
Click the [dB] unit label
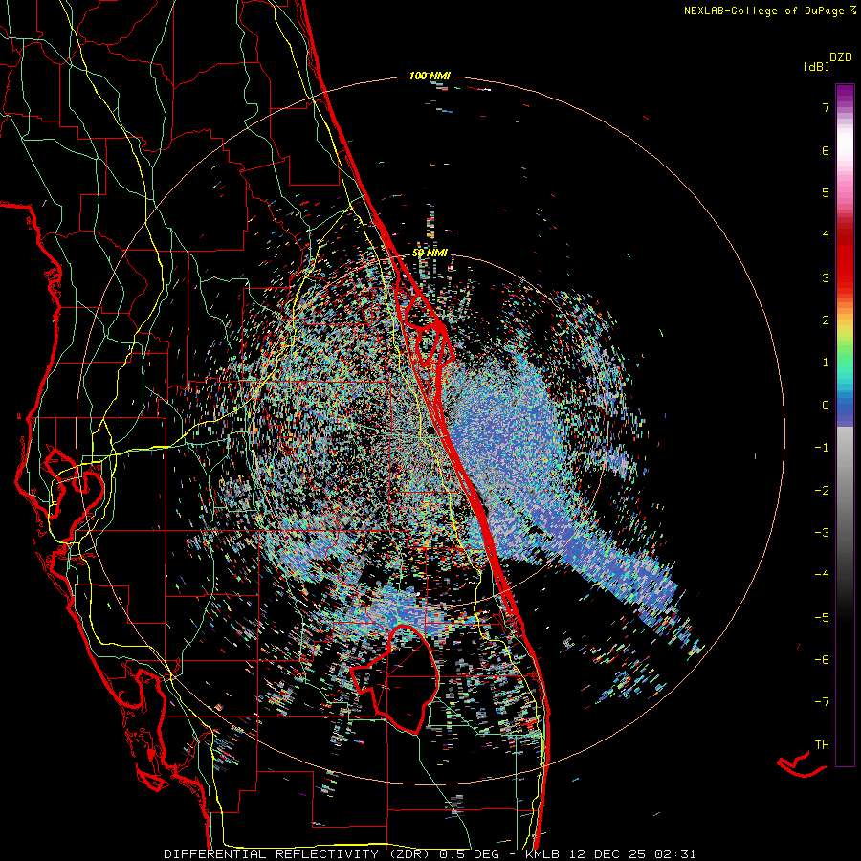(x=816, y=66)
